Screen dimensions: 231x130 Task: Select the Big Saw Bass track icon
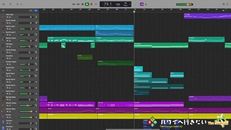[3, 99]
